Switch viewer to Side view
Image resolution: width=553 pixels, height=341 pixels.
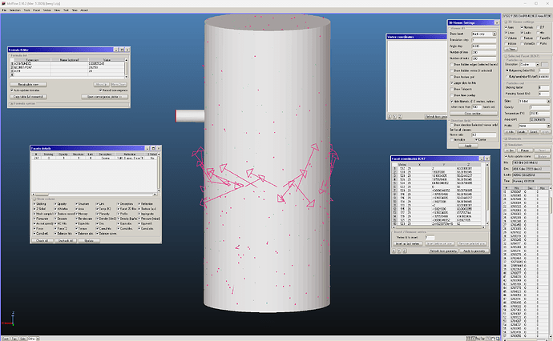coord(23,339)
